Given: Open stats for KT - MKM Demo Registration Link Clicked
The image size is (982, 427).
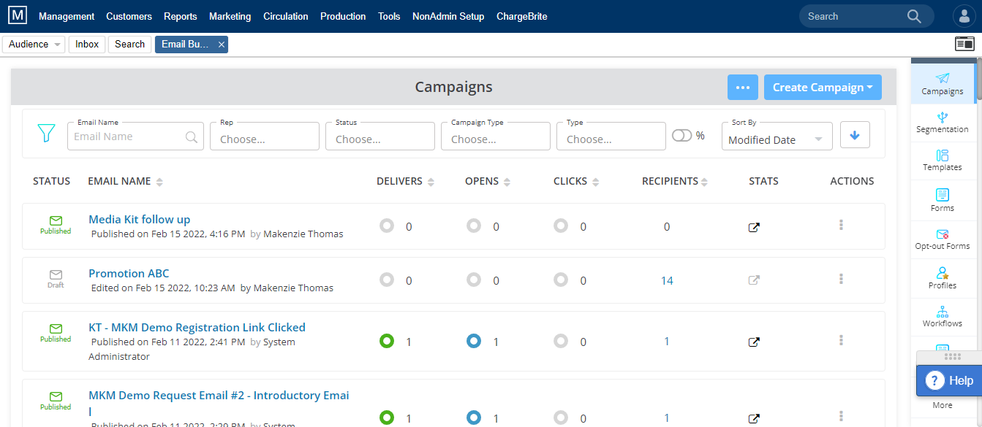Looking at the screenshot, I should click(x=754, y=342).
